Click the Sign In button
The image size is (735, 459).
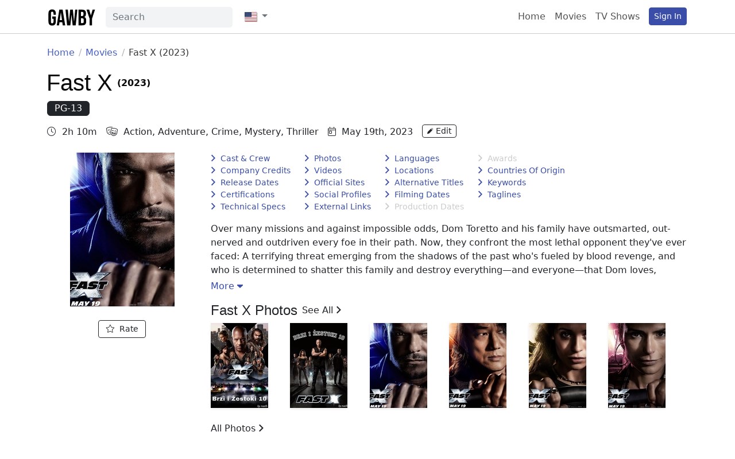668,16
